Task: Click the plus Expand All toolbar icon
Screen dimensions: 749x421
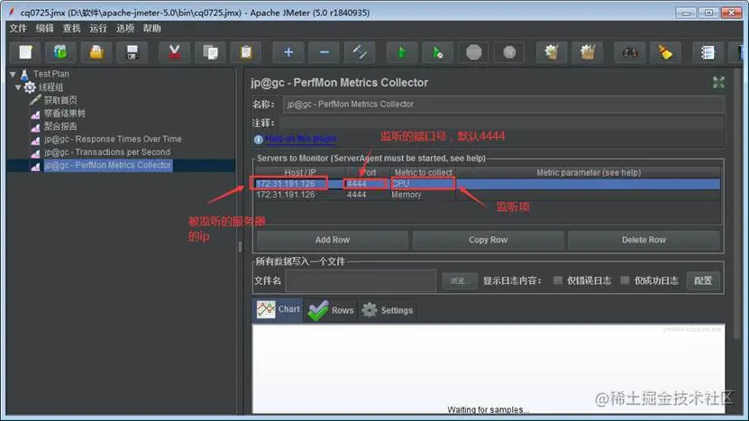Action: click(288, 51)
